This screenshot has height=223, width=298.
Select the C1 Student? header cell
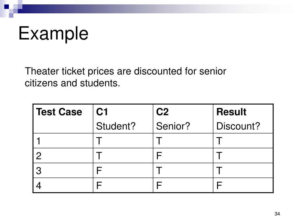coord(123,119)
